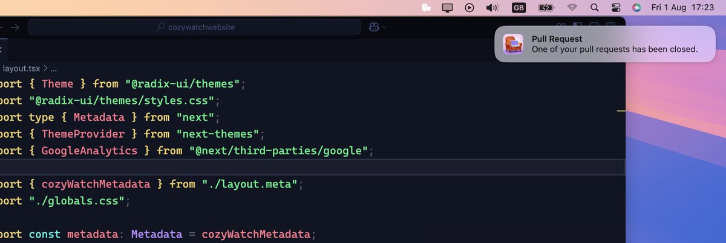Open the volume control in menu bar

(492, 8)
